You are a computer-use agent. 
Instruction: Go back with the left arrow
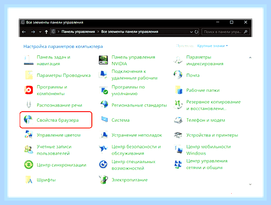click(24, 32)
